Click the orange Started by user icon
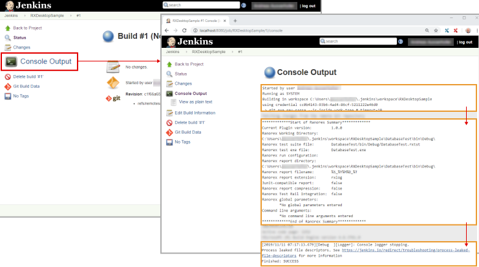The image size is (479, 267). coord(113,83)
